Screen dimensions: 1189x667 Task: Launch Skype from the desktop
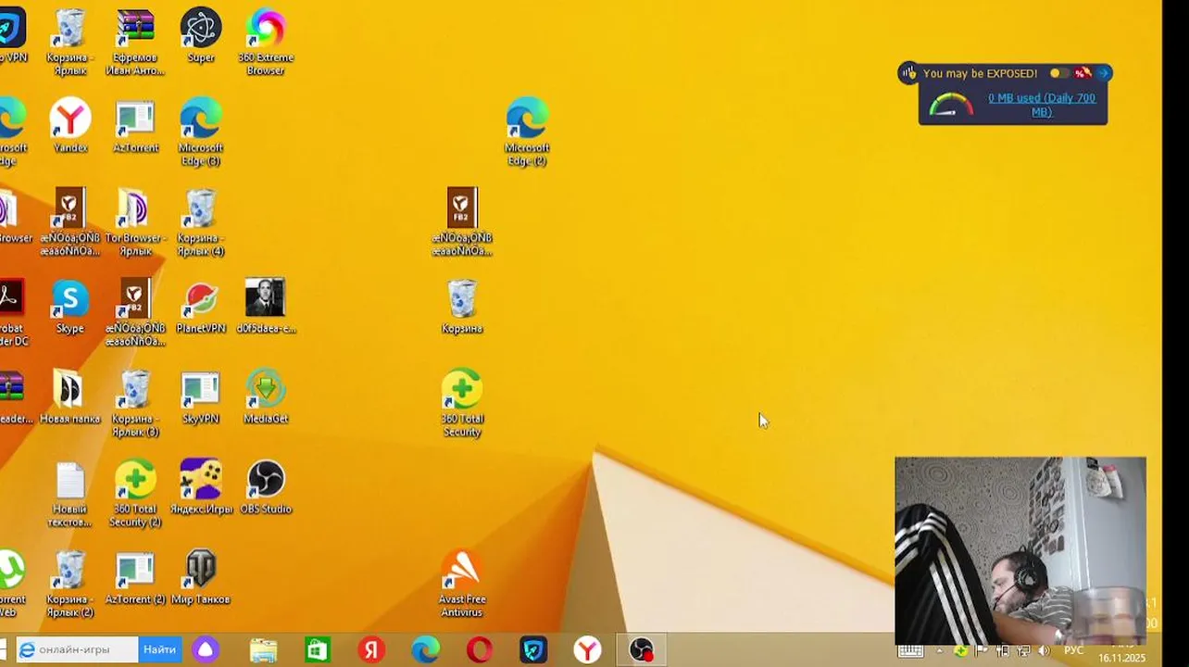[x=70, y=306]
